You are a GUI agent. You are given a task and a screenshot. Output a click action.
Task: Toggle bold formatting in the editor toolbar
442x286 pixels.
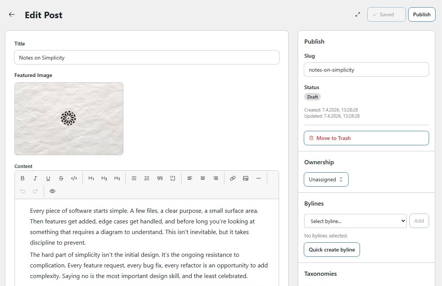22,178
